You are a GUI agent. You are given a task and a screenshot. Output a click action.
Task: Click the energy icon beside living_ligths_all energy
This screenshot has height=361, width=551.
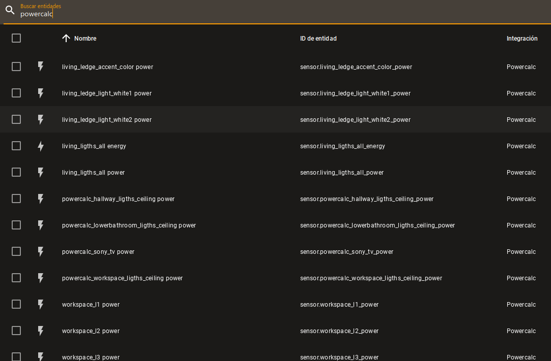(x=41, y=146)
